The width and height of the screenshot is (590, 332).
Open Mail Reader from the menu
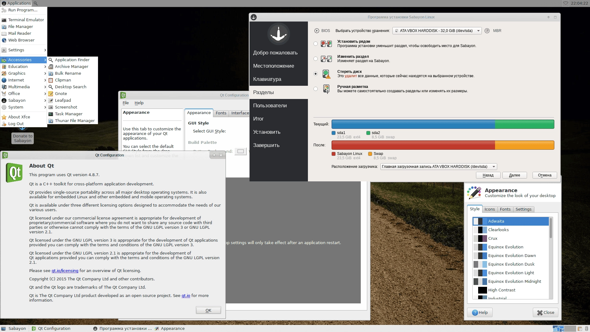pyautogui.click(x=23, y=33)
